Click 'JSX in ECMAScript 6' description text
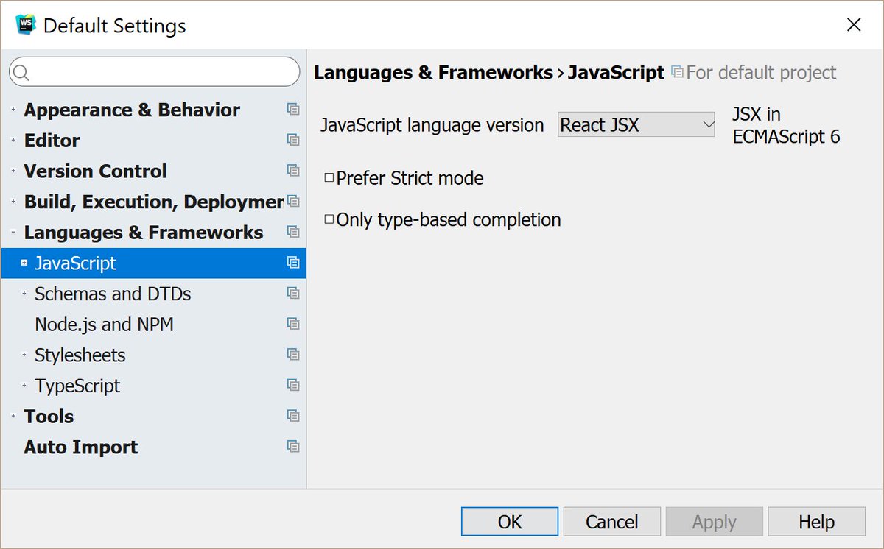 pyautogui.click(x=786, y=125)
